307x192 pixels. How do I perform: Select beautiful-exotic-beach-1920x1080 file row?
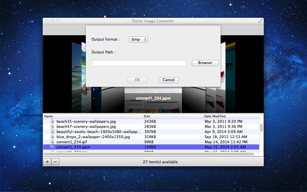(151, 132)
